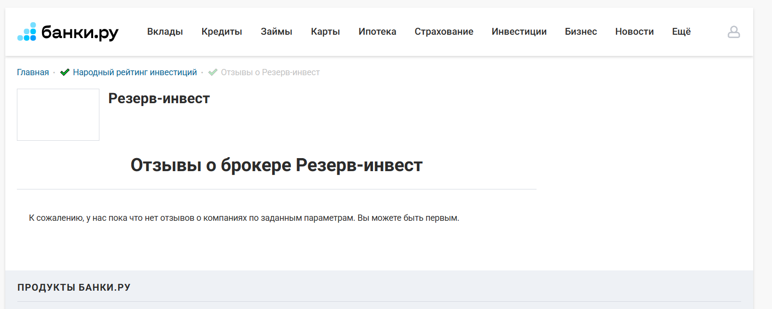
Task: Open the user profile icon
Action: (733, 32)
